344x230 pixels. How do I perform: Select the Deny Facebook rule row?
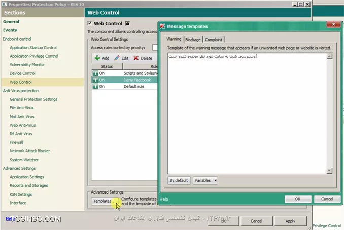pyautogui.click(x=124, y=80)
